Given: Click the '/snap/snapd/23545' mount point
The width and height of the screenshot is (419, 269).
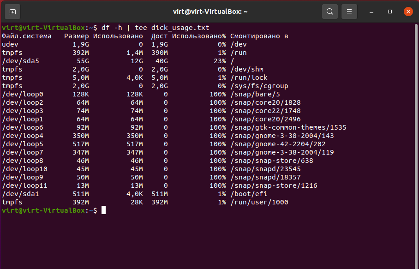Looking at the screenshot, I should 266,169.
